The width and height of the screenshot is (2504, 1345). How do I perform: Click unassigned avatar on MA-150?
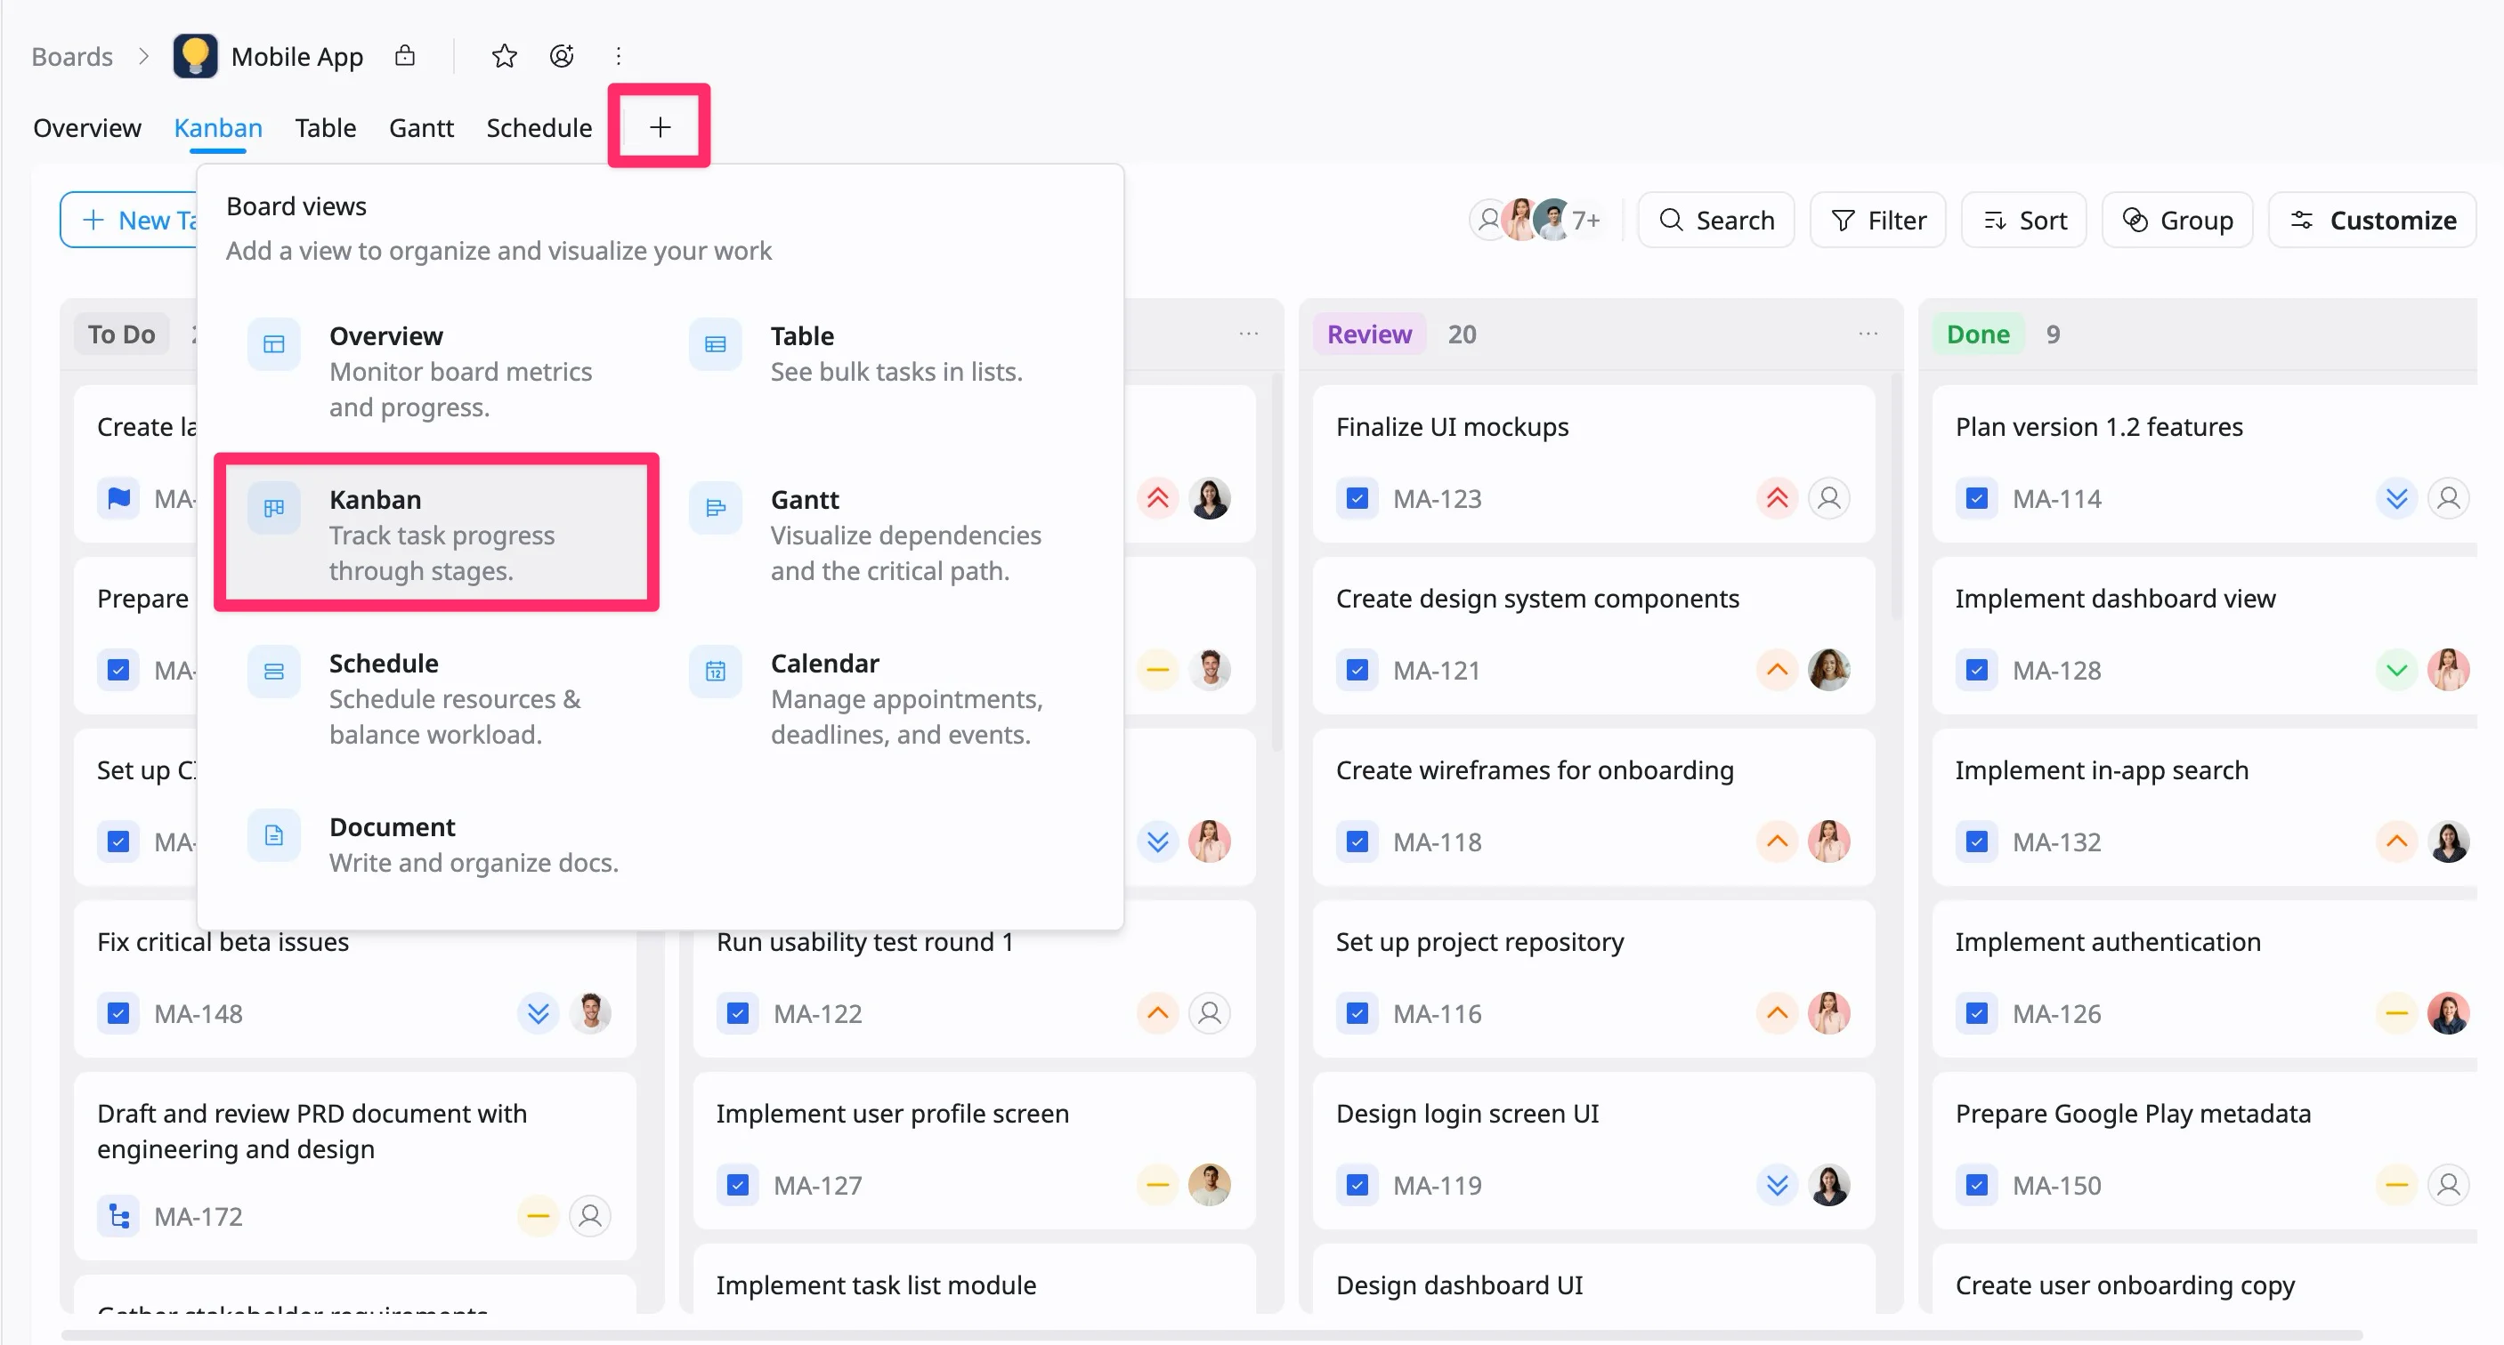coord(2448,1185)
